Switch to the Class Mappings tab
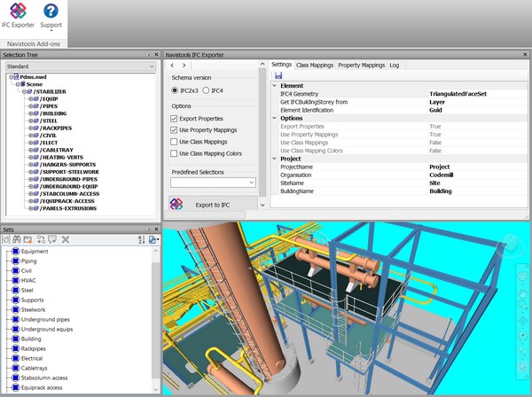This screenshot has width=532, height=397. pos(314,65)
